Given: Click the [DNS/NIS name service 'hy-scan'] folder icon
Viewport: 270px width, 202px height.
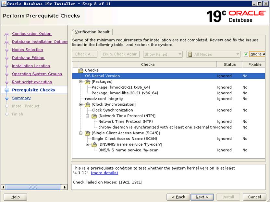Looking at the screenshot, I should [x=94, y=144].
